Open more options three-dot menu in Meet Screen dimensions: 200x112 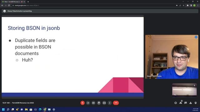[110, 103]
